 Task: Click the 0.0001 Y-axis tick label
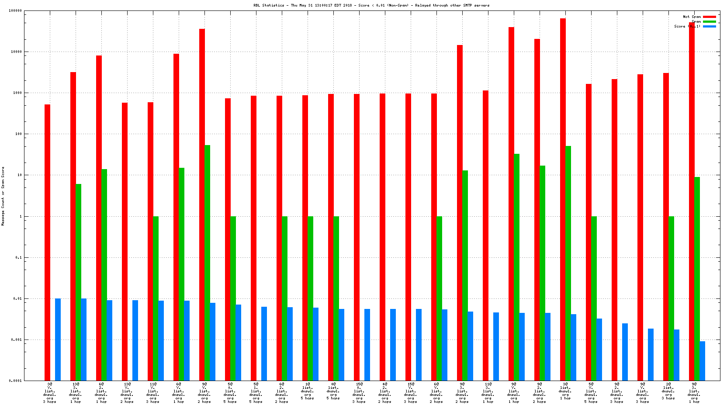click(x=16, y=381)
